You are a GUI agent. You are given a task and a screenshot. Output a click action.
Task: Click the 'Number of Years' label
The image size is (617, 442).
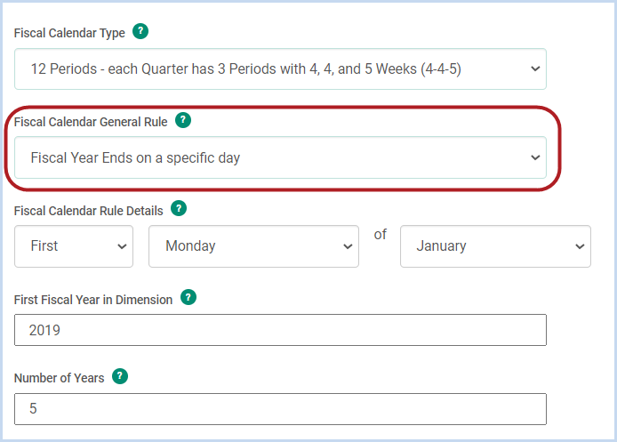point(59,378)
